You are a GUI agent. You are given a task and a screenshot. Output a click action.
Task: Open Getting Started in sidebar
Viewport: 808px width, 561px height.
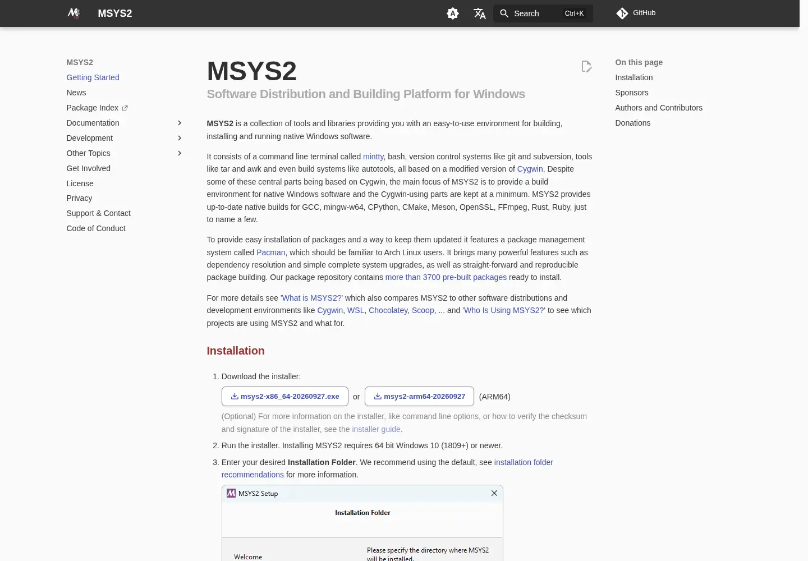[93, 77]
